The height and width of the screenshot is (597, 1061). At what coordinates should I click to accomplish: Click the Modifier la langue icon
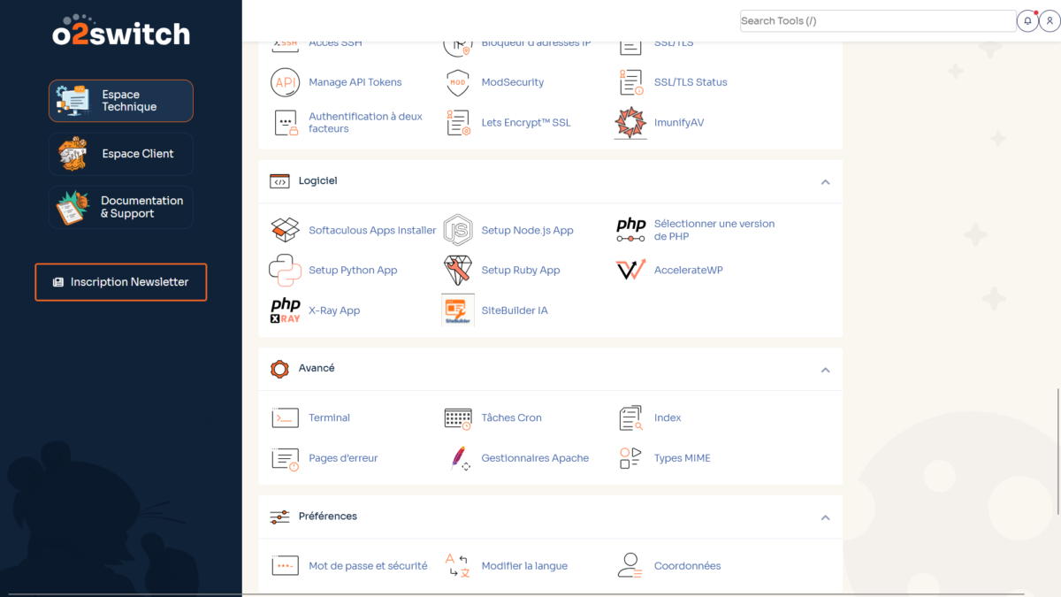point(457,566)
